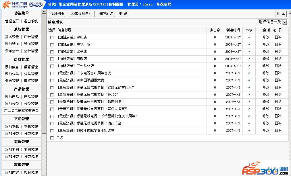The width and height of the screenshot is (291, 176).
Task: Enable the 全选 select-all checkbox
Action: (x=52, y=138)
